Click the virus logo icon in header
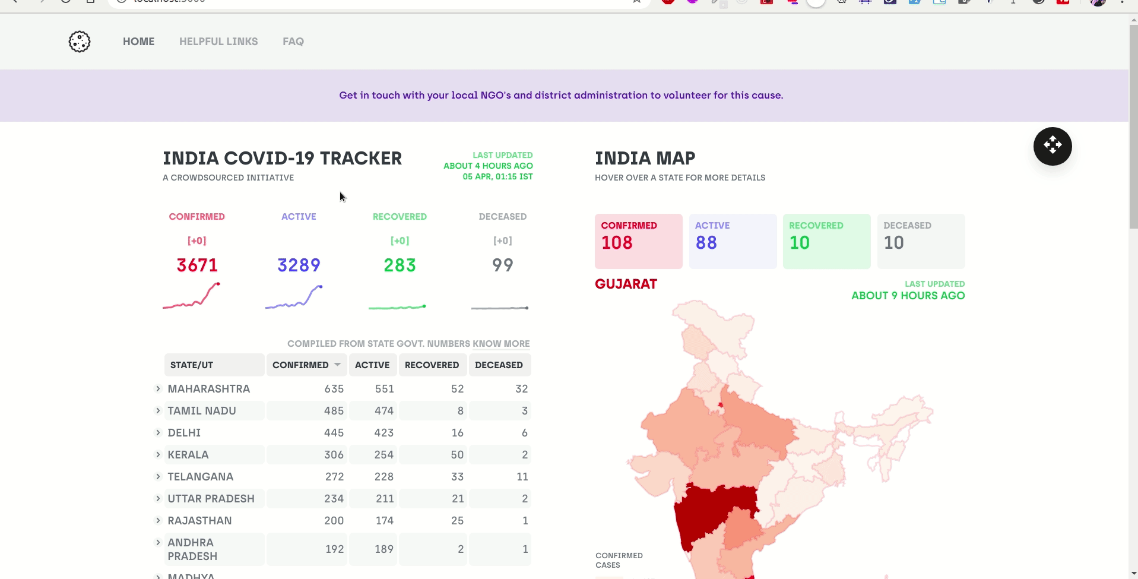Image resolution: width=1138 pixels, height=579 pixels. [x=80, y=42]
